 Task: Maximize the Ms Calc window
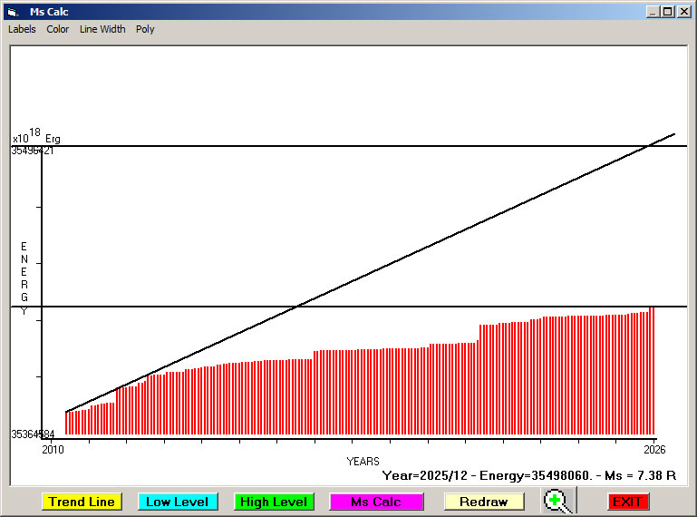click(x=667, y=12)
